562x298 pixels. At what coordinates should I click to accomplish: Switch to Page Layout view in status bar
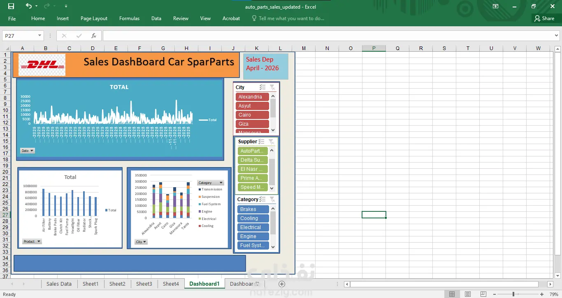pos(467,294)
